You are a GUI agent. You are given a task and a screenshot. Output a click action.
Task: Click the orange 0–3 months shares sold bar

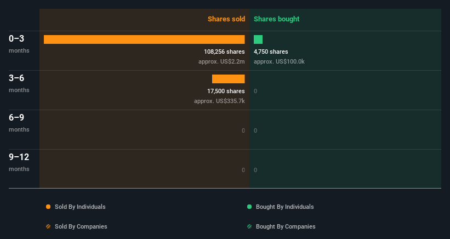tap(144, 39)
